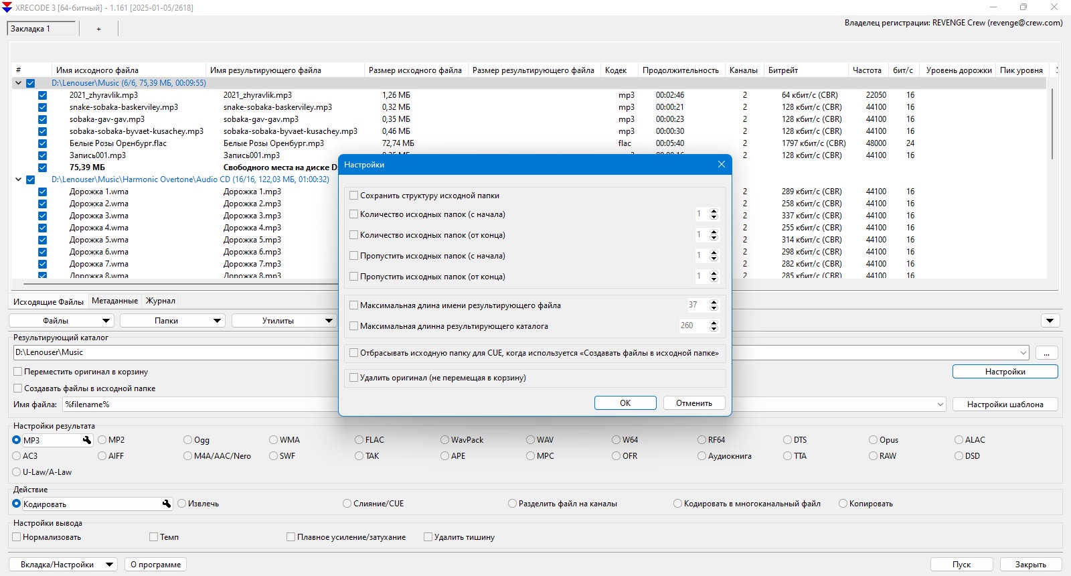The image size is (1071, 576).
Task: Click the wrench icon beside Кодировать
Action: (x=167, y=504)
